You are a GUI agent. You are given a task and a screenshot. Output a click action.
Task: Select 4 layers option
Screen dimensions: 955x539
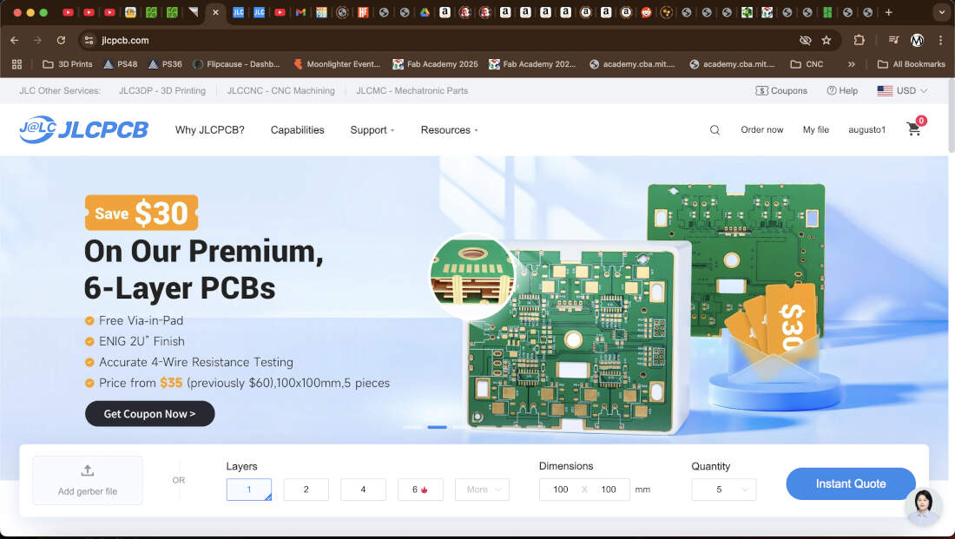coord(363,490)
